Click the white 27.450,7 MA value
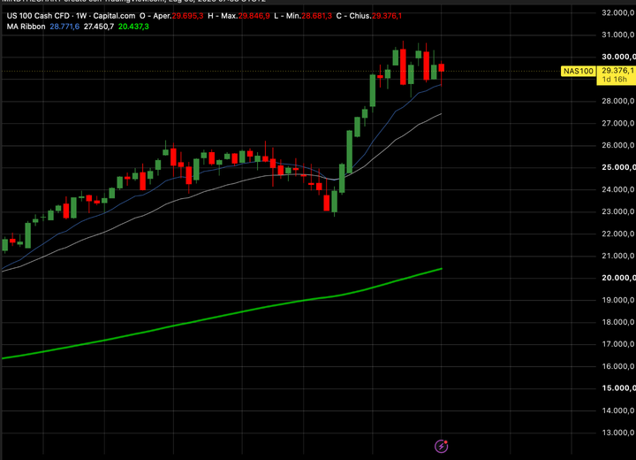The width and height of the screenshot is (636, 460). pyautogui.click(x=99, y=27)
